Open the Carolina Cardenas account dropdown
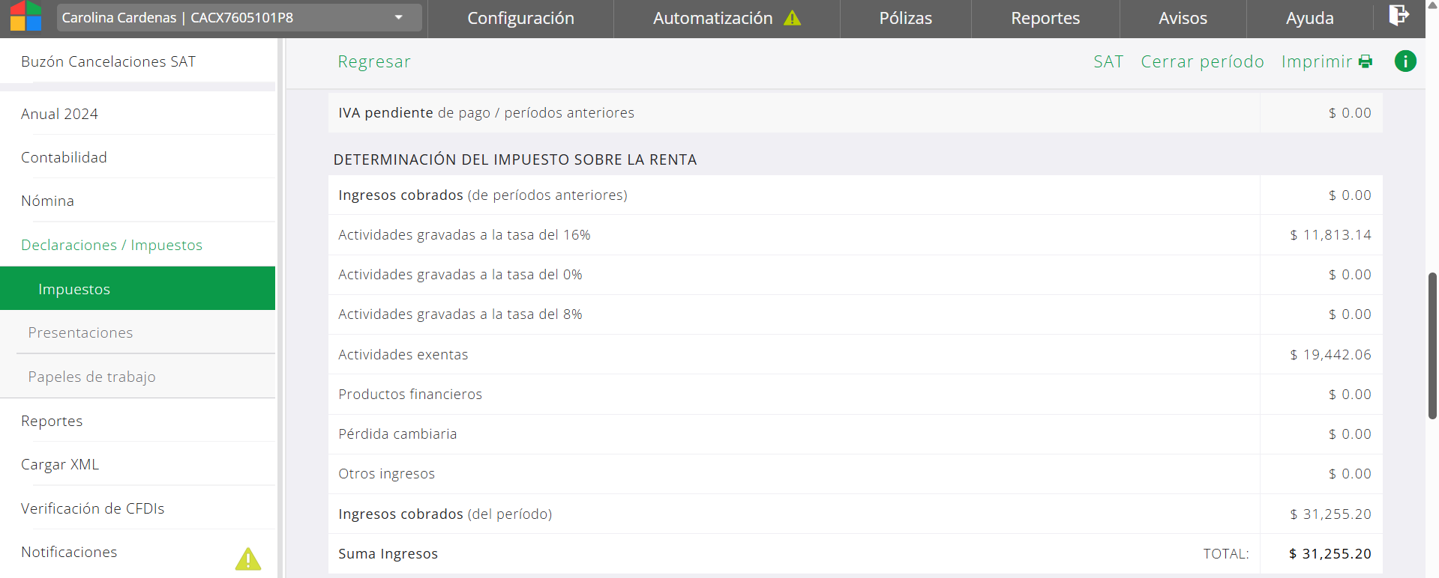 click(238, 18)
